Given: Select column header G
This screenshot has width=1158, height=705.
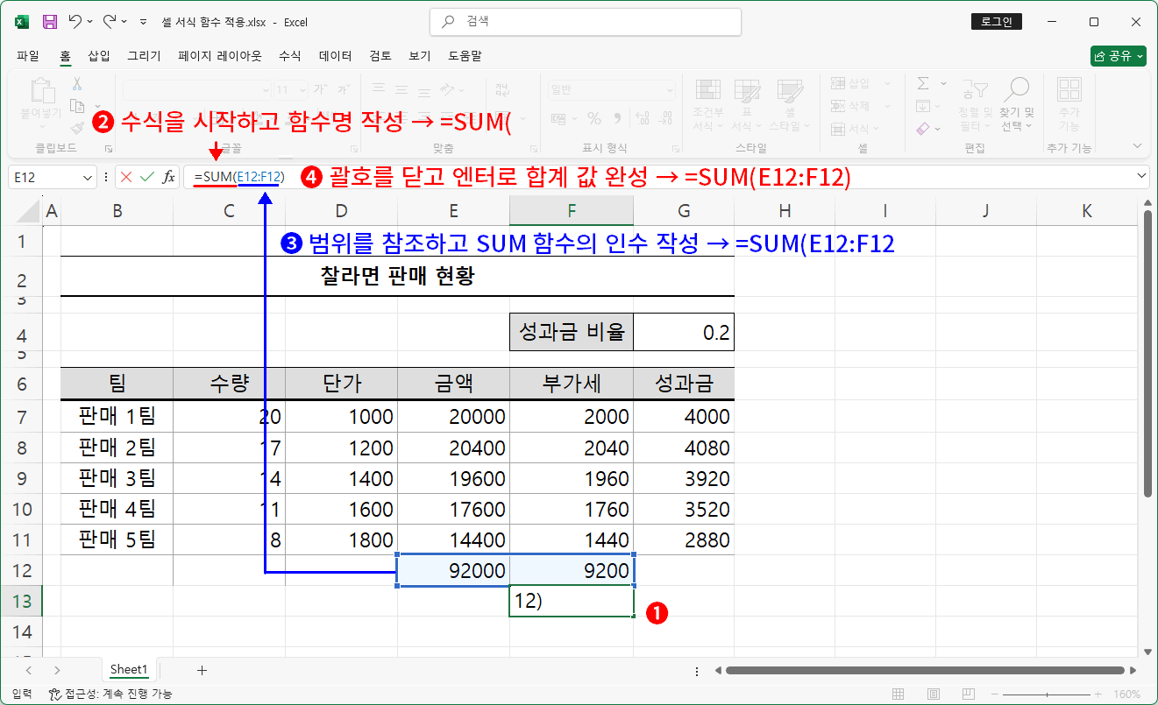Looking at the screenshot, I should coord(684,210).
